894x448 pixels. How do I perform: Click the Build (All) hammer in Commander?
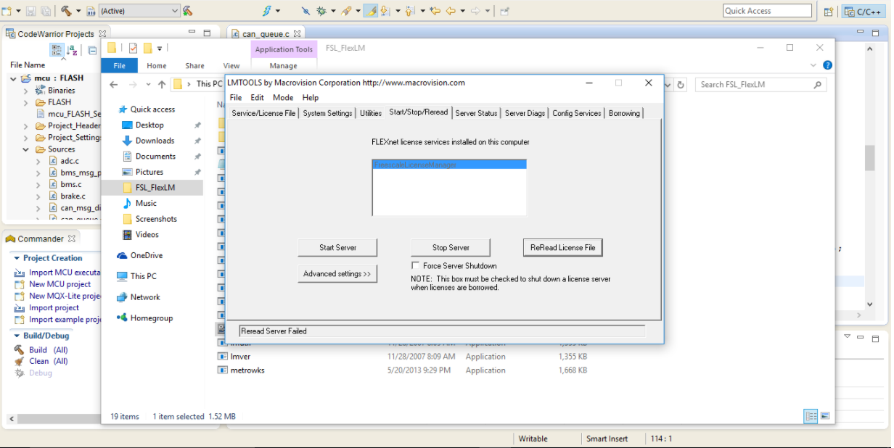19,349
